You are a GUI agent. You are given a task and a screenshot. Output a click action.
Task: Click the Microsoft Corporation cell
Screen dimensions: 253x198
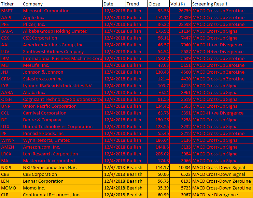(62, 11)
